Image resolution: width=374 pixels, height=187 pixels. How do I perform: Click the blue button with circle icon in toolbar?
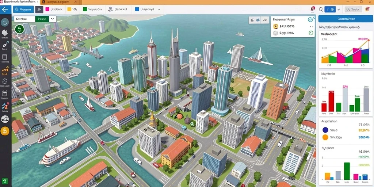tap(23, 9)
